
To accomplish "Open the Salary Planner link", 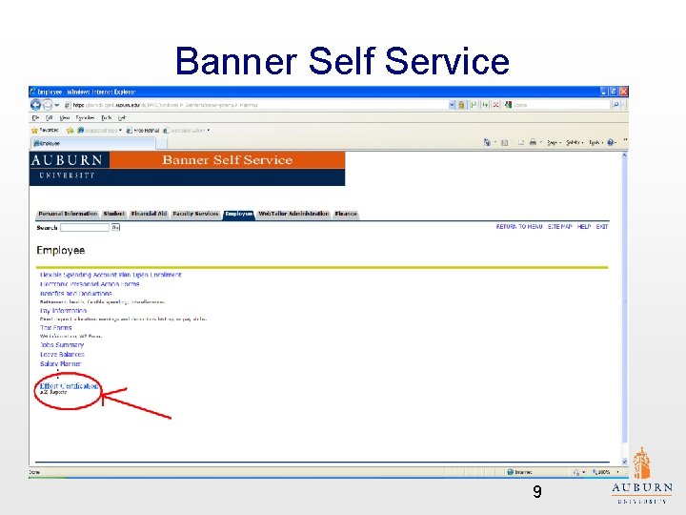I will click(x=60, y=364).
